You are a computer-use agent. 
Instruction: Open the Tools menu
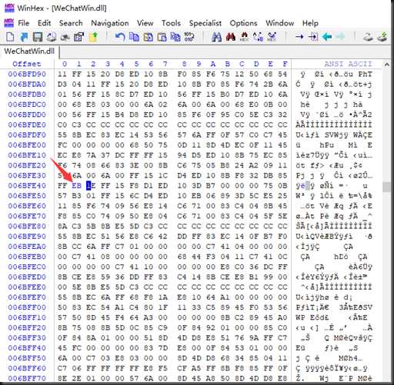(x=171, y=23)
